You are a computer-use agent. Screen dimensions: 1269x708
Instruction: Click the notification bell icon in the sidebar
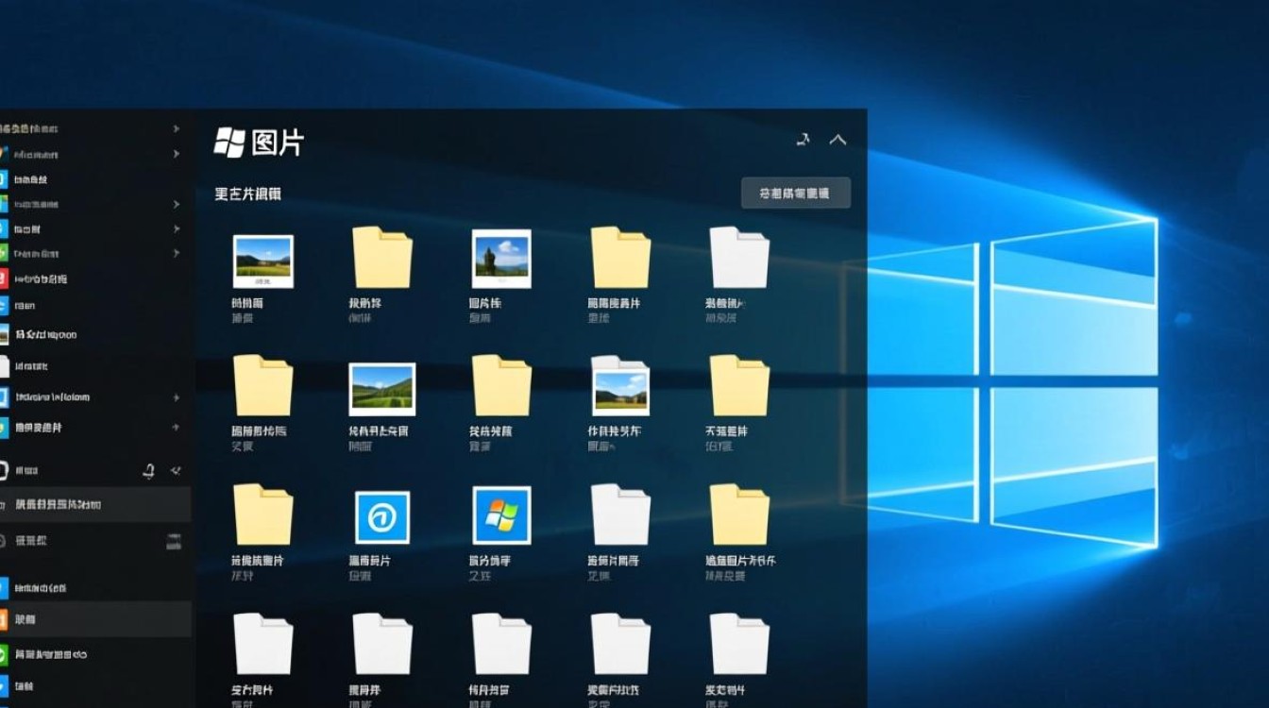(148, 469)
